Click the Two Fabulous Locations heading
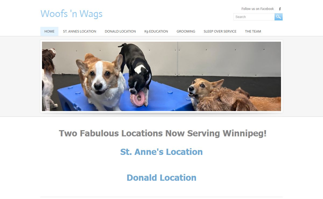The image size is (323, 199). pyautogui.click(x=163, y=133)
